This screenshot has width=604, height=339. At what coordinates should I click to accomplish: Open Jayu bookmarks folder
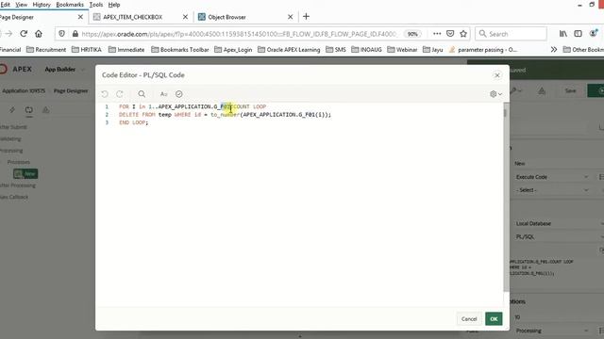click(x=432, y=50)
